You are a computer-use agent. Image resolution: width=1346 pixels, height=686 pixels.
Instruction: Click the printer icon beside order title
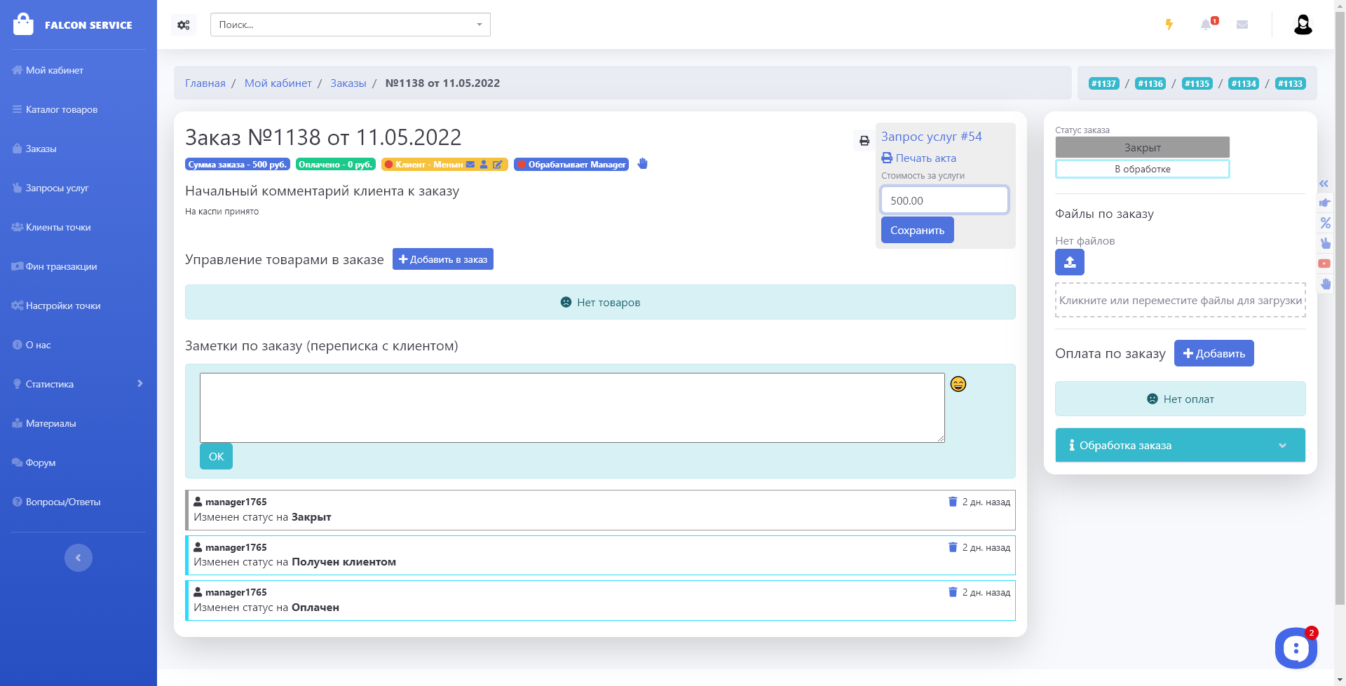tap(864, 141)
